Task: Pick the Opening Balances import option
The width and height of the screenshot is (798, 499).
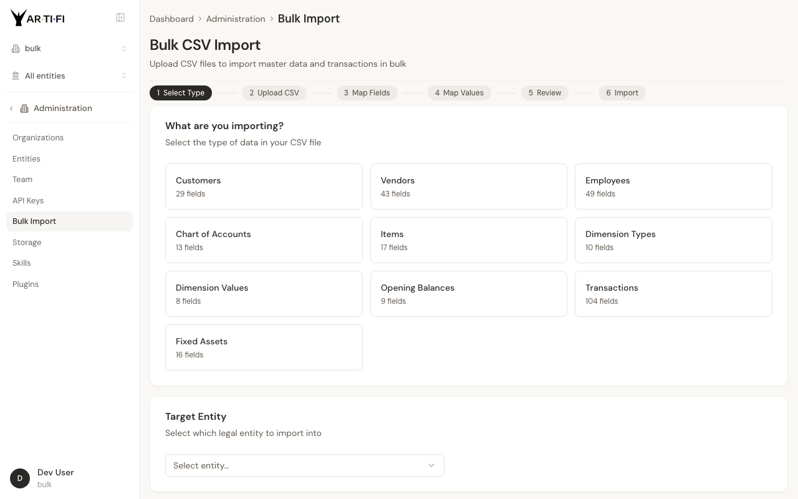Action: 468,294
